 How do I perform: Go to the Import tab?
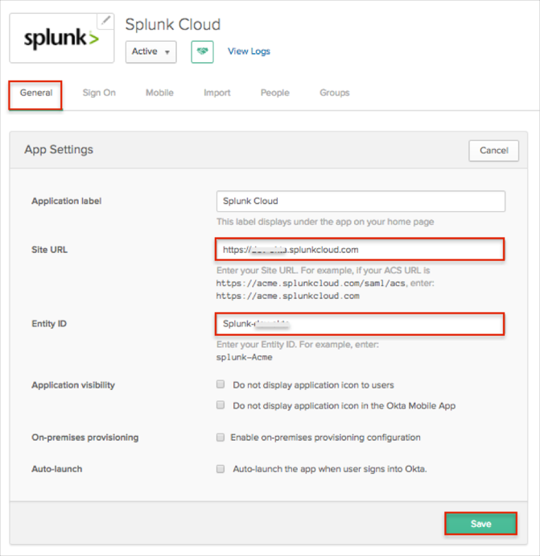pyautogui.click(x=217, y=93)
